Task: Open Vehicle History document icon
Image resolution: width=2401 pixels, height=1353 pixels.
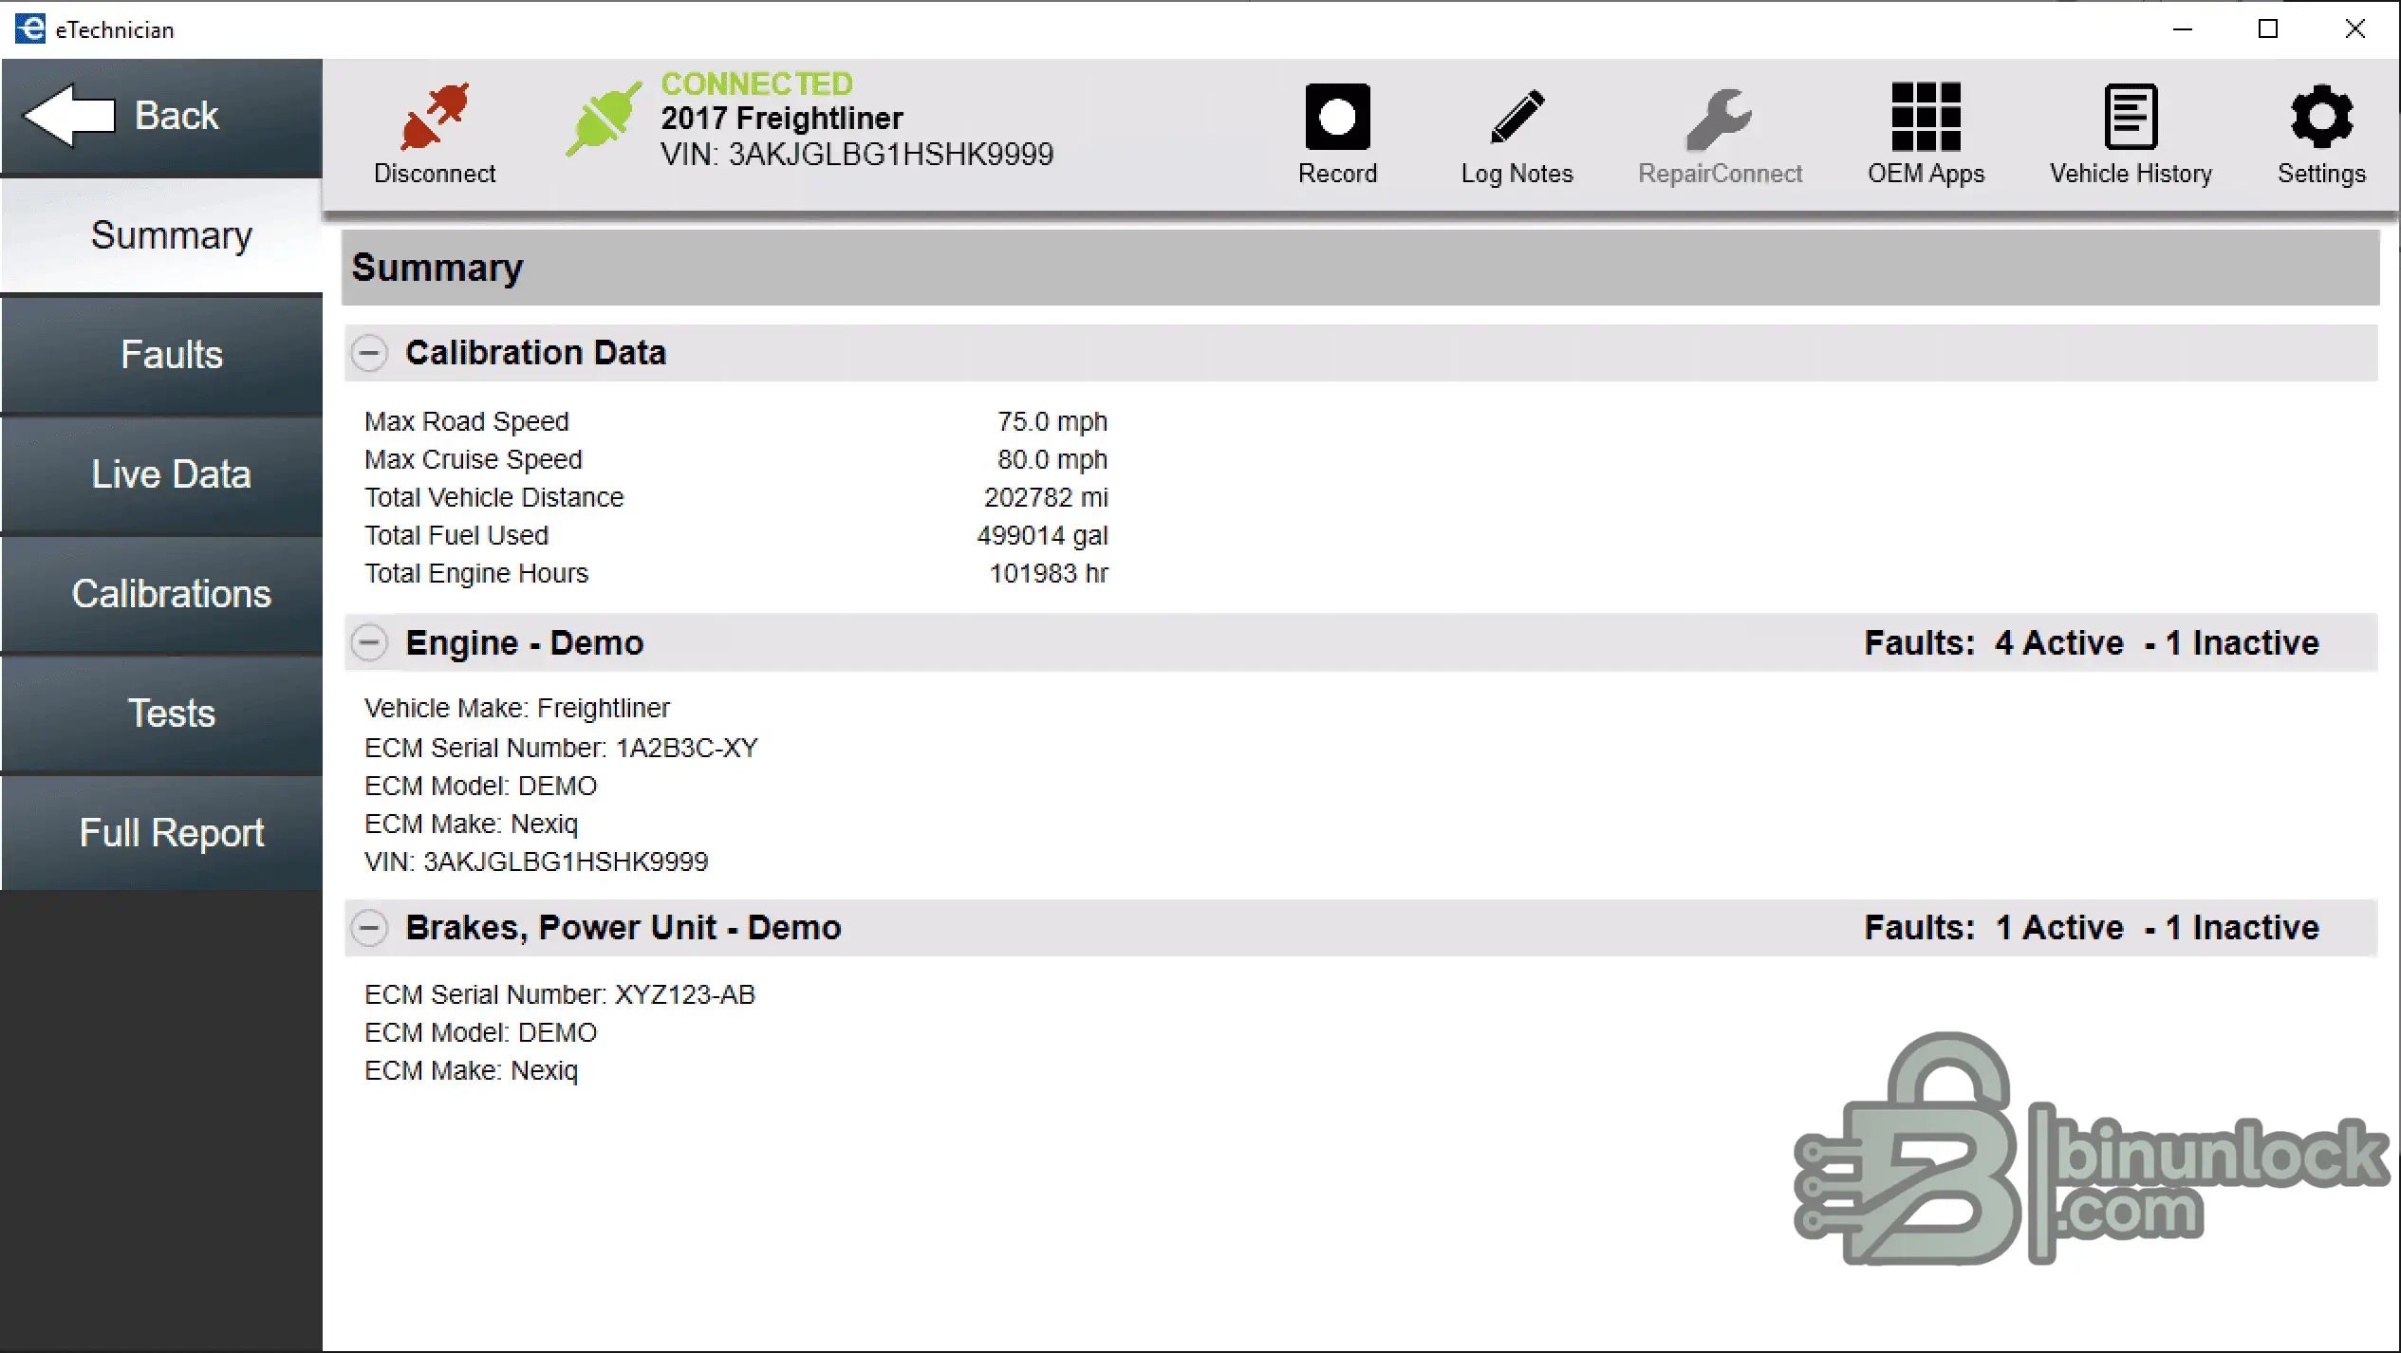Action: 2131,117
